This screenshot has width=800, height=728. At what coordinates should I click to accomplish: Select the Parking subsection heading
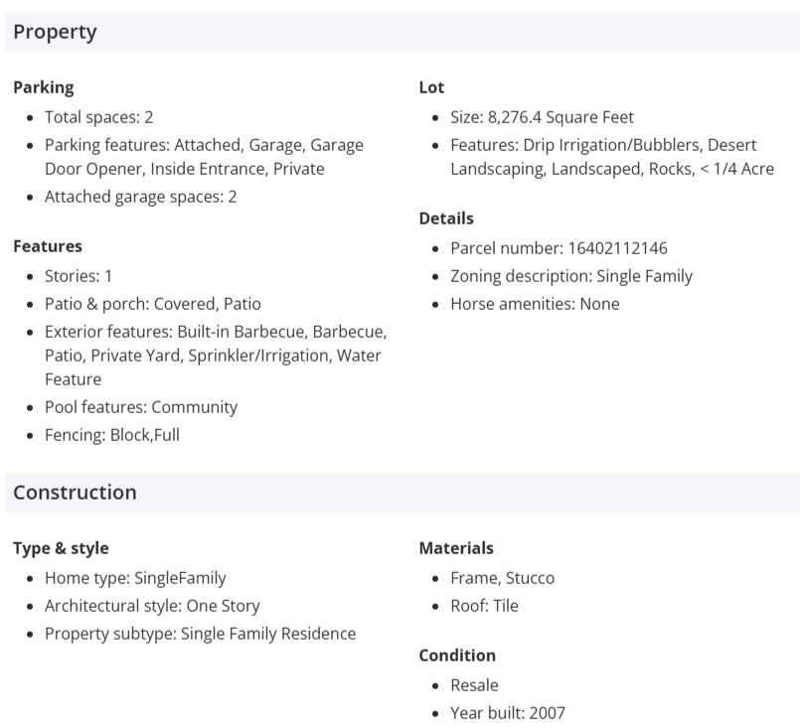(x=44, y=87)
